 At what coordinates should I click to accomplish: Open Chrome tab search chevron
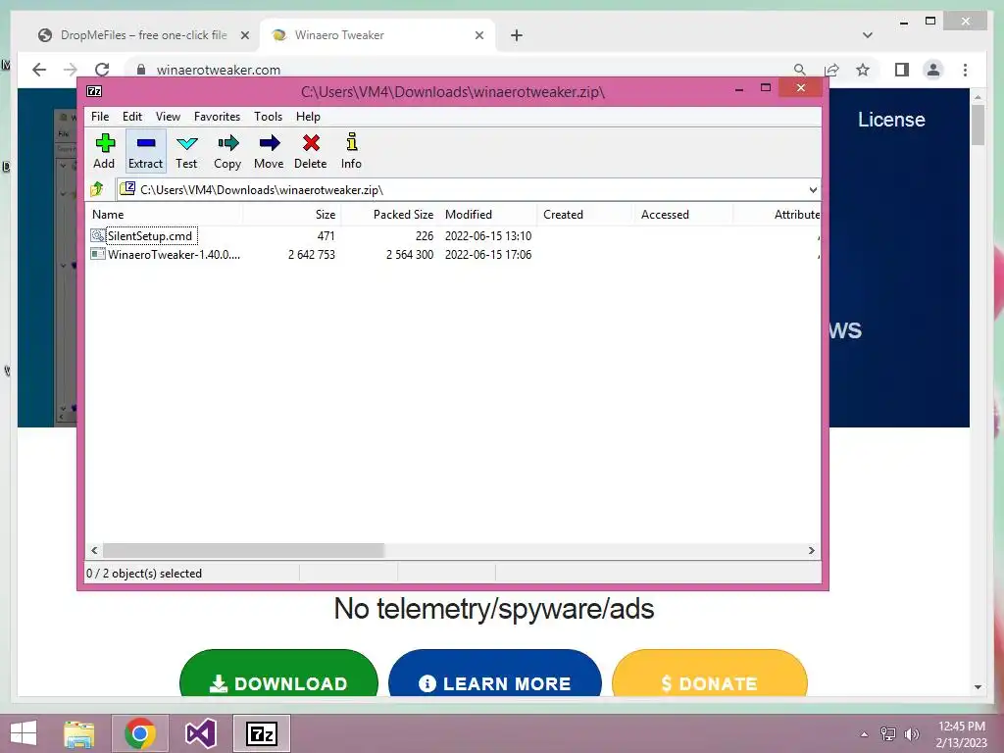pyautogui.click(x=868, y=35)
